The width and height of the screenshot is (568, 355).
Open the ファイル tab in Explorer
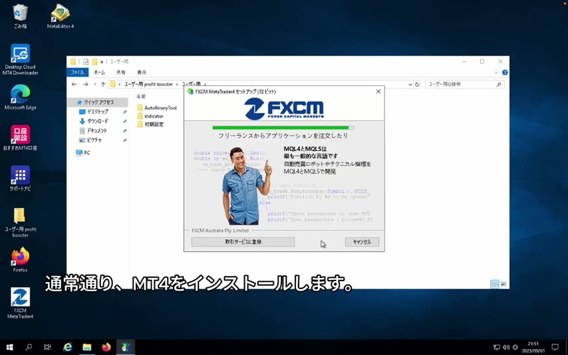(x=78, y=72)
